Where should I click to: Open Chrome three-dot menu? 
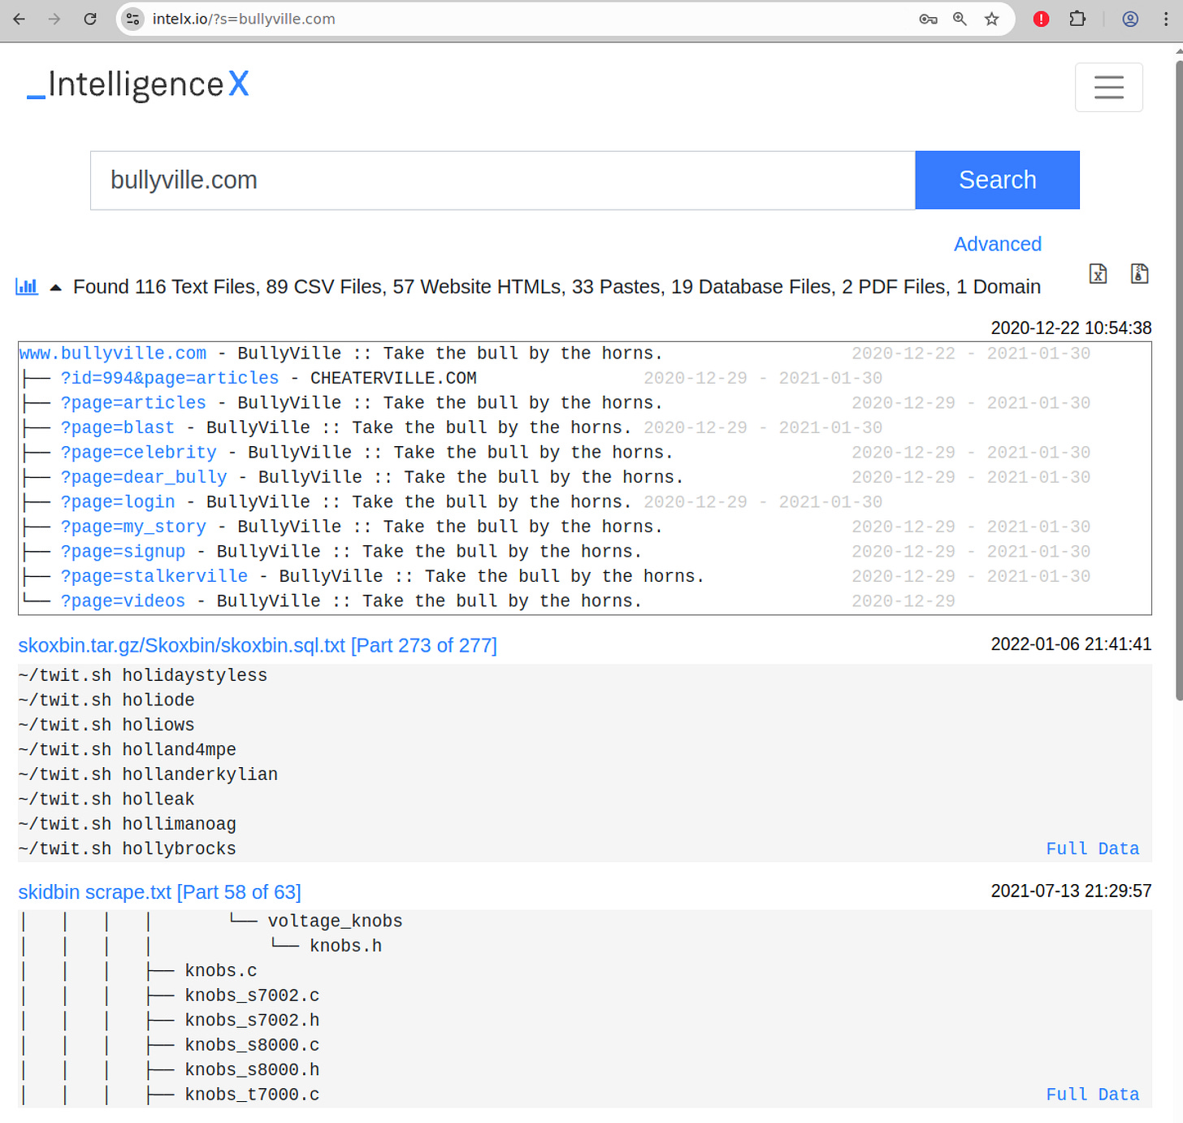(x=1166, y=19)
